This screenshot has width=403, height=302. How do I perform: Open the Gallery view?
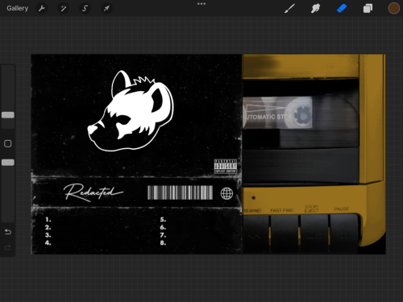pyautogui.click(x=18, y=8)
